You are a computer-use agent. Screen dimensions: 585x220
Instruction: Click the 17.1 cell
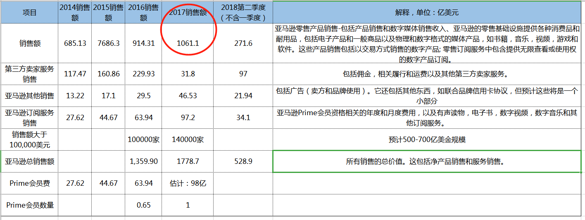(108, 96)
